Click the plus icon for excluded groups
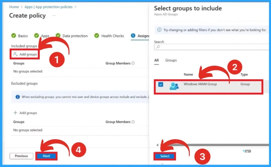271x167 pixels. (x=15, y=113)
